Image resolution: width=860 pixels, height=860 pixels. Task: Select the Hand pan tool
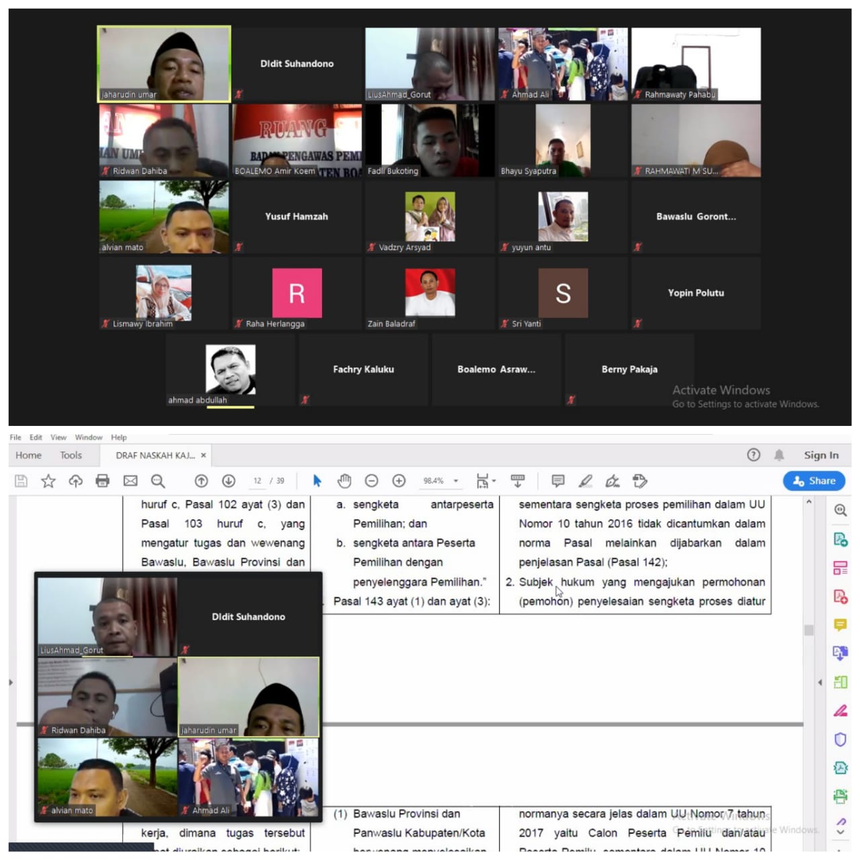344,480
